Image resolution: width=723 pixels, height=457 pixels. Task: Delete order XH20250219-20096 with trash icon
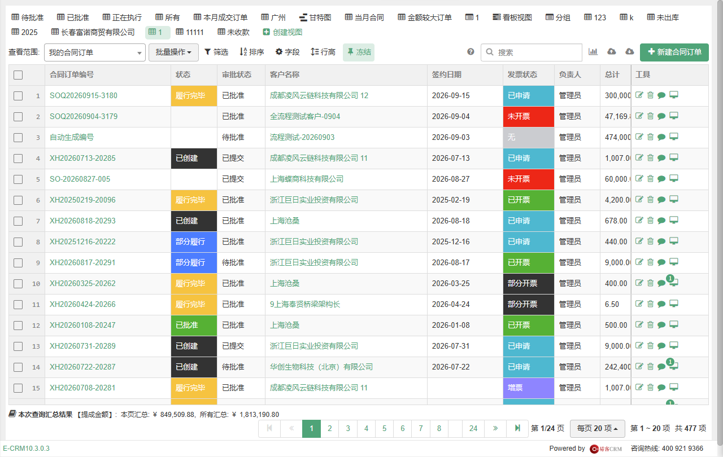click(x=650, y=200)
